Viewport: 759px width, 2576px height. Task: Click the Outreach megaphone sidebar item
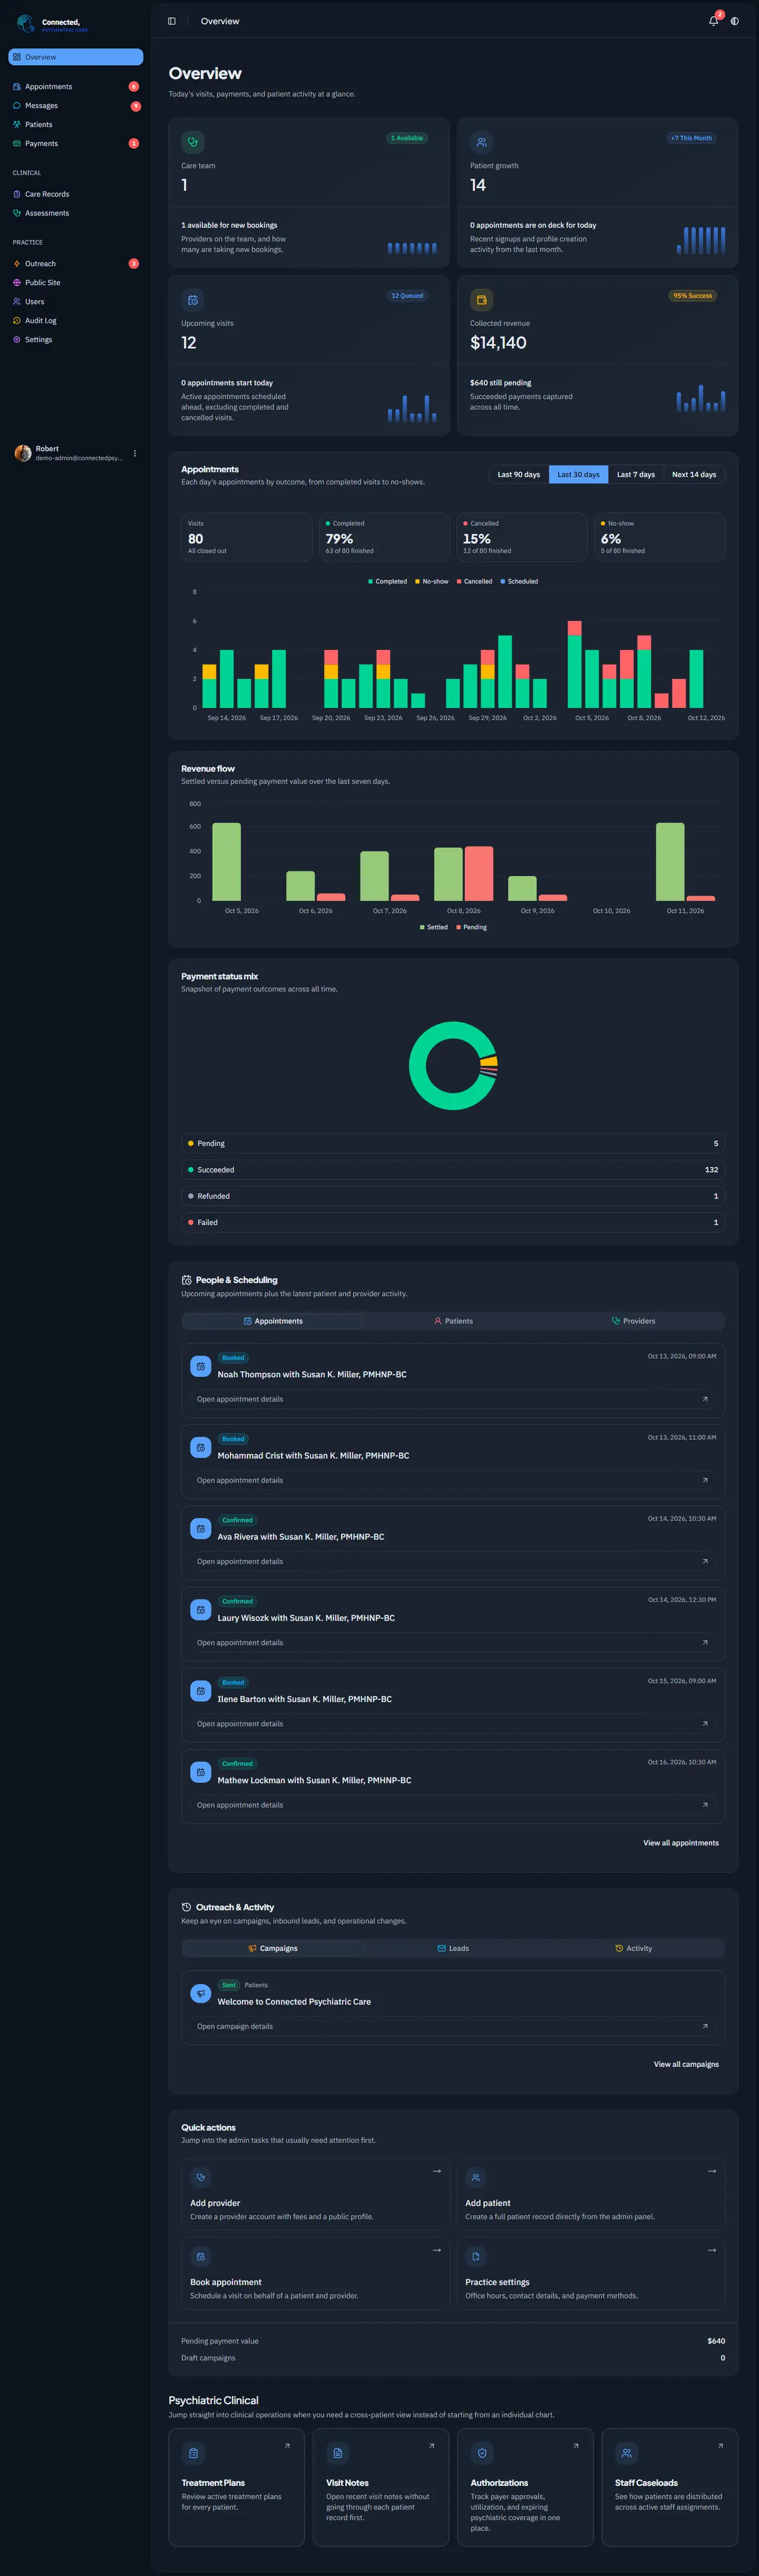click(x=76, y=264)
